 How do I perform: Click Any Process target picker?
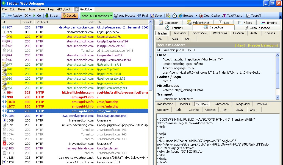click(124, 16)
